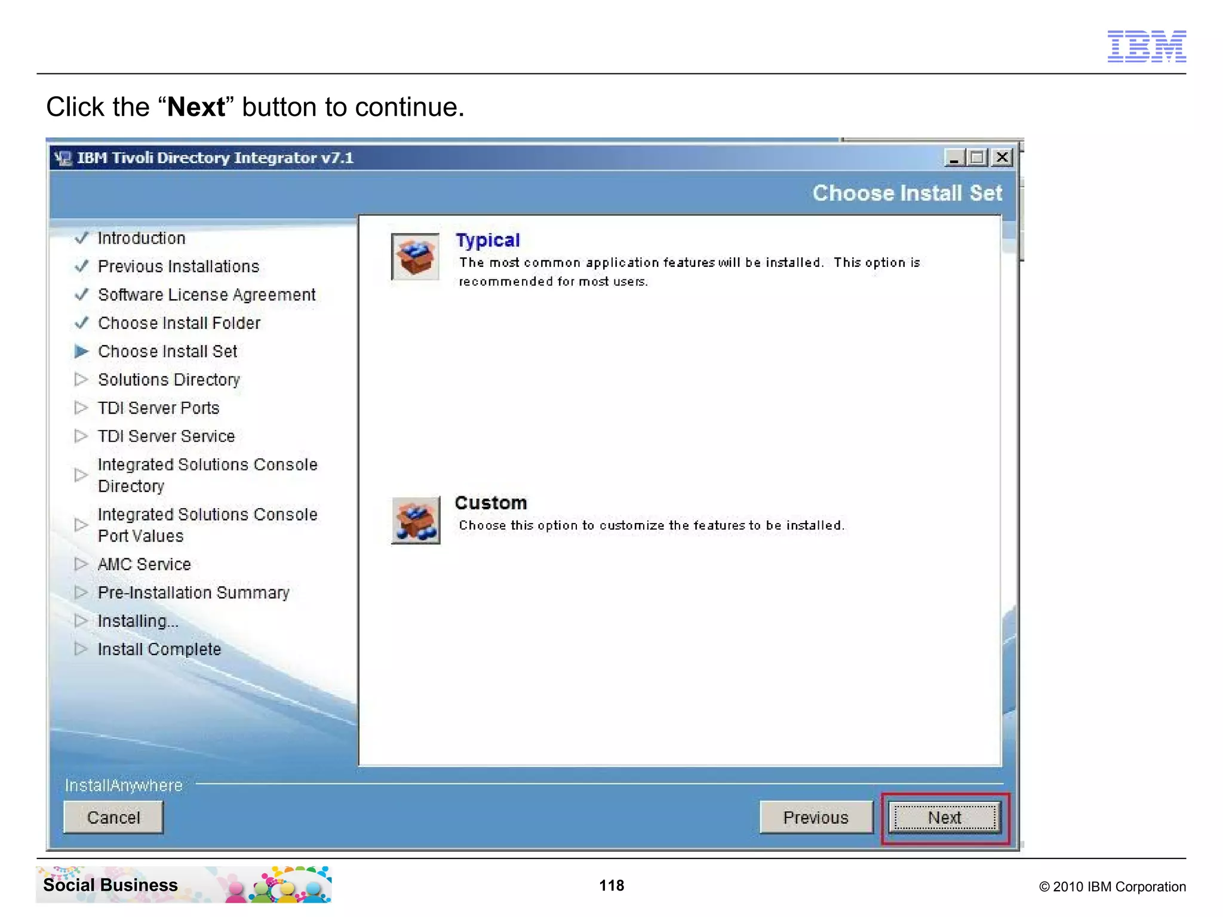Click the TDI Server Service step text
This screenshot has height=917, width=1223.
(167, 436)
